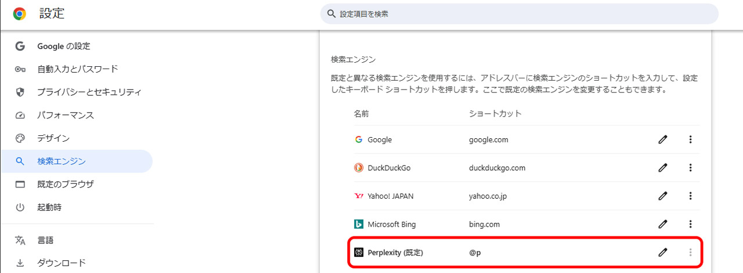Open more options for Yahoo! JAPAN row
This screenshot has width=743, height=273.
point(690,196)
